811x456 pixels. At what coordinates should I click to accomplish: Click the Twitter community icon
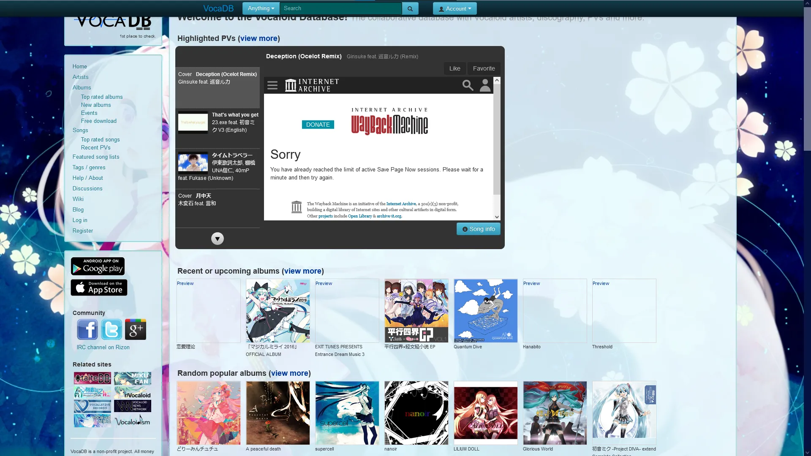tap(112, 329)
